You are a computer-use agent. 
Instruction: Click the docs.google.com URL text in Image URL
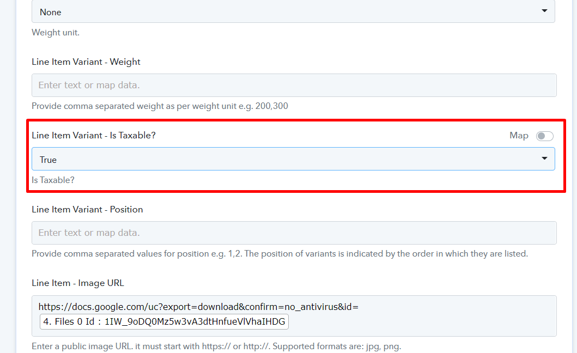tap(198, 307)
